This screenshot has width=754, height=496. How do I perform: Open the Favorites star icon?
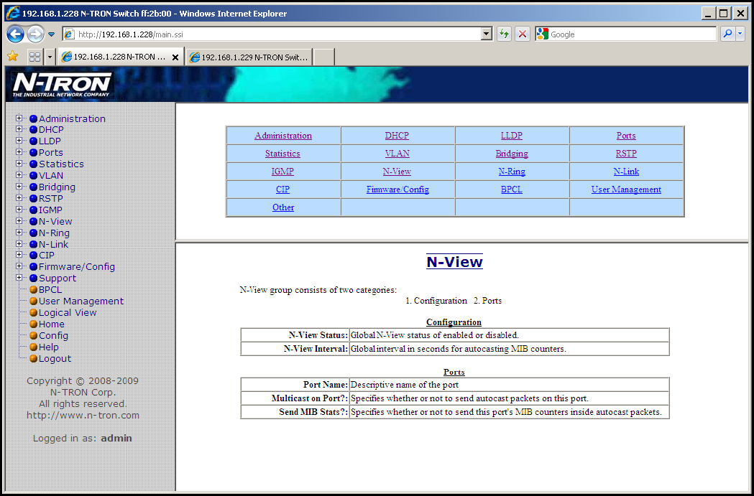12,57
